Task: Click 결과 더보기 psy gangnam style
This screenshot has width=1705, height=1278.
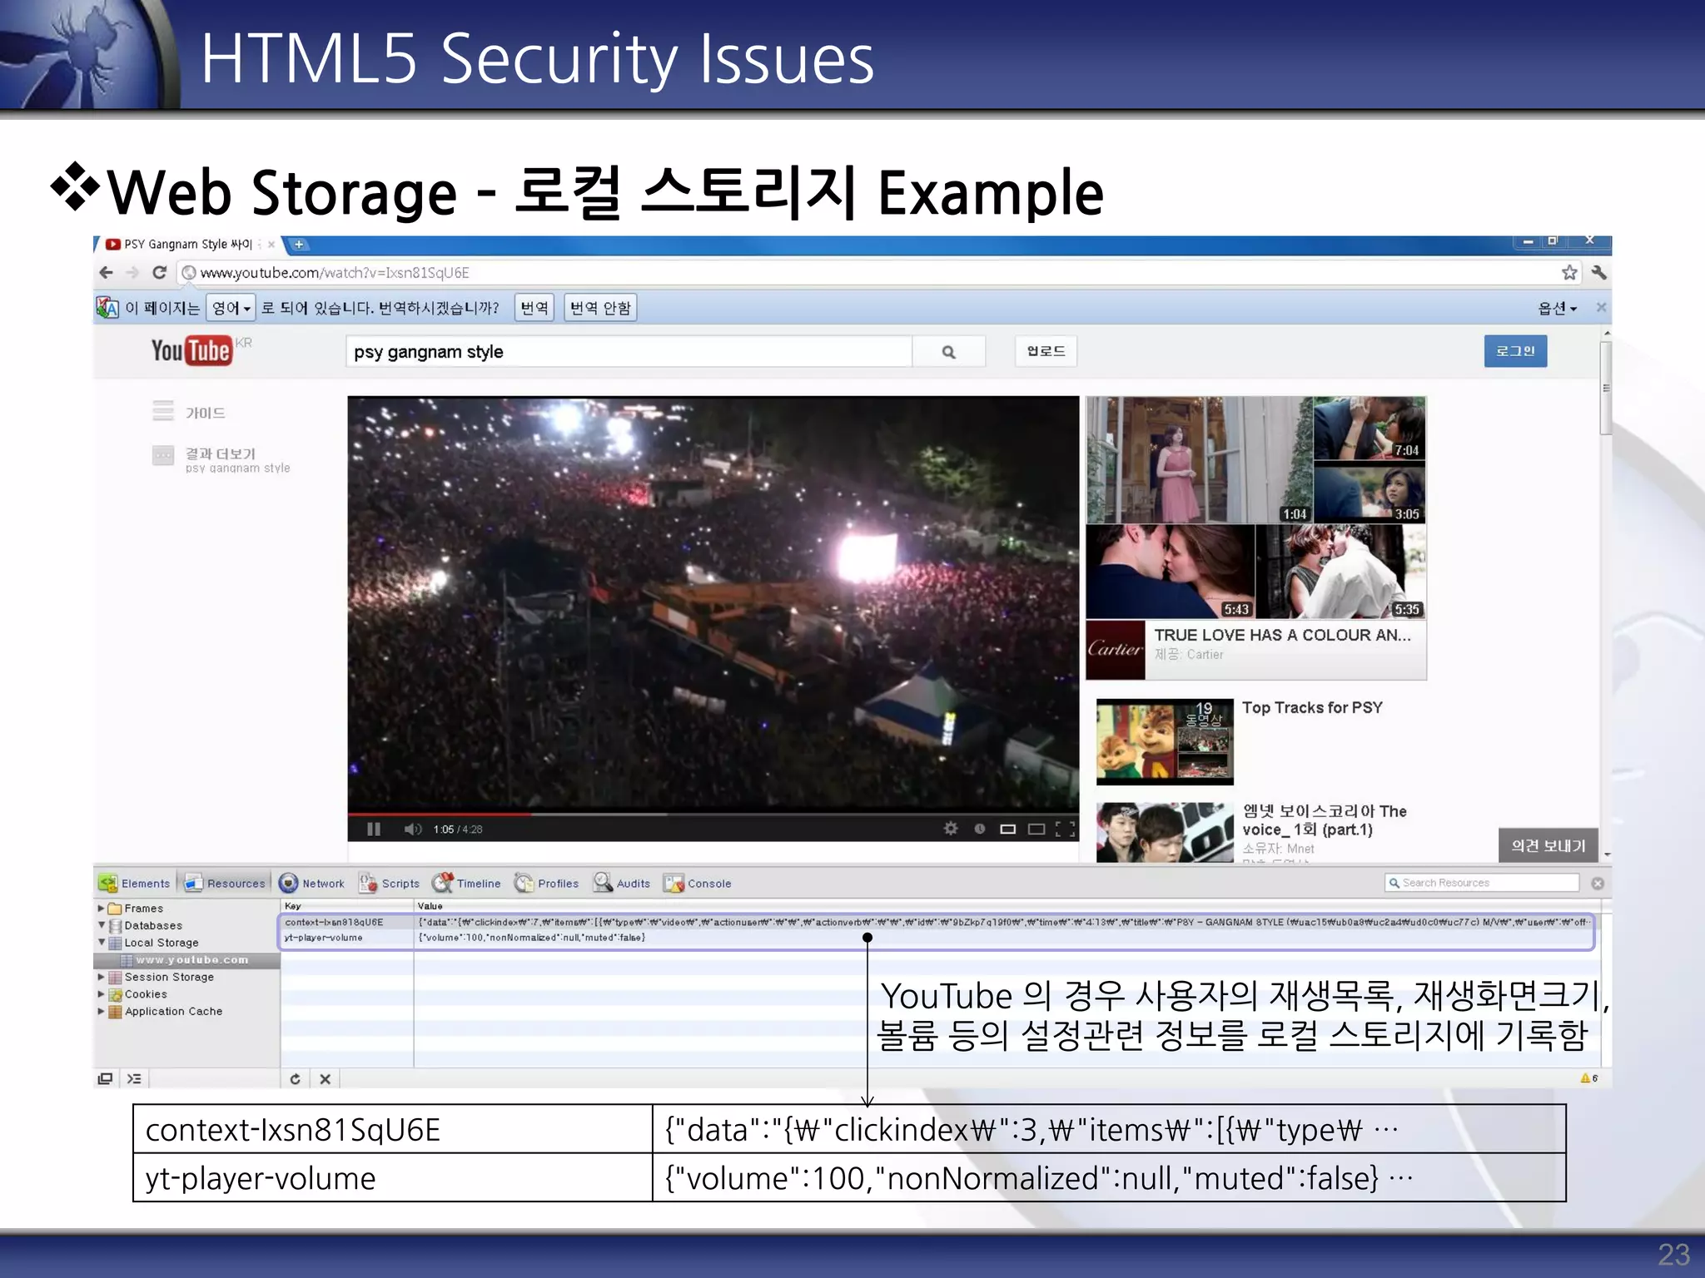Action: [221, 459]
